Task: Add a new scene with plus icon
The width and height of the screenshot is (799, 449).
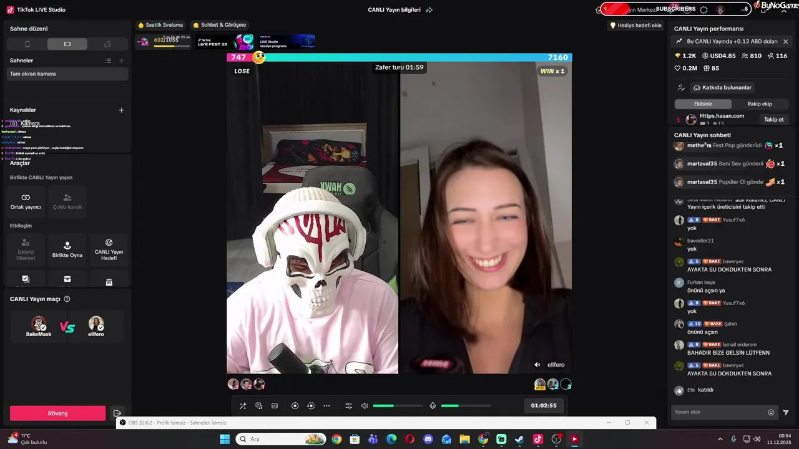Action: (x=121, y=60)
